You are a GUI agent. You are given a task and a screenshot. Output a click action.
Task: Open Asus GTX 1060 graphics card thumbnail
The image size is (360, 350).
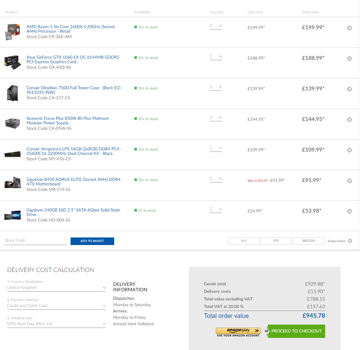[13, 62]
